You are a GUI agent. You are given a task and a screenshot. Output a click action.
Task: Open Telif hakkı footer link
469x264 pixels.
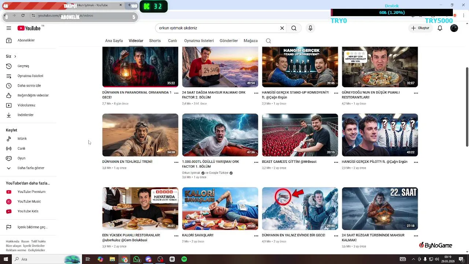tap(38, 242)
